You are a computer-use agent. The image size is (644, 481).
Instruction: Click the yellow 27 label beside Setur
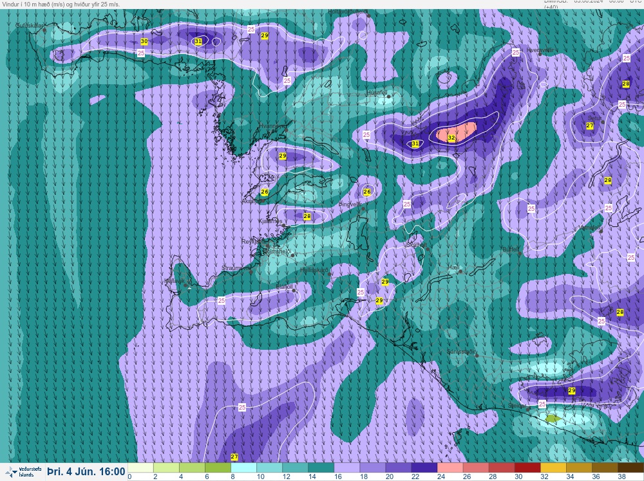(590, 125)
